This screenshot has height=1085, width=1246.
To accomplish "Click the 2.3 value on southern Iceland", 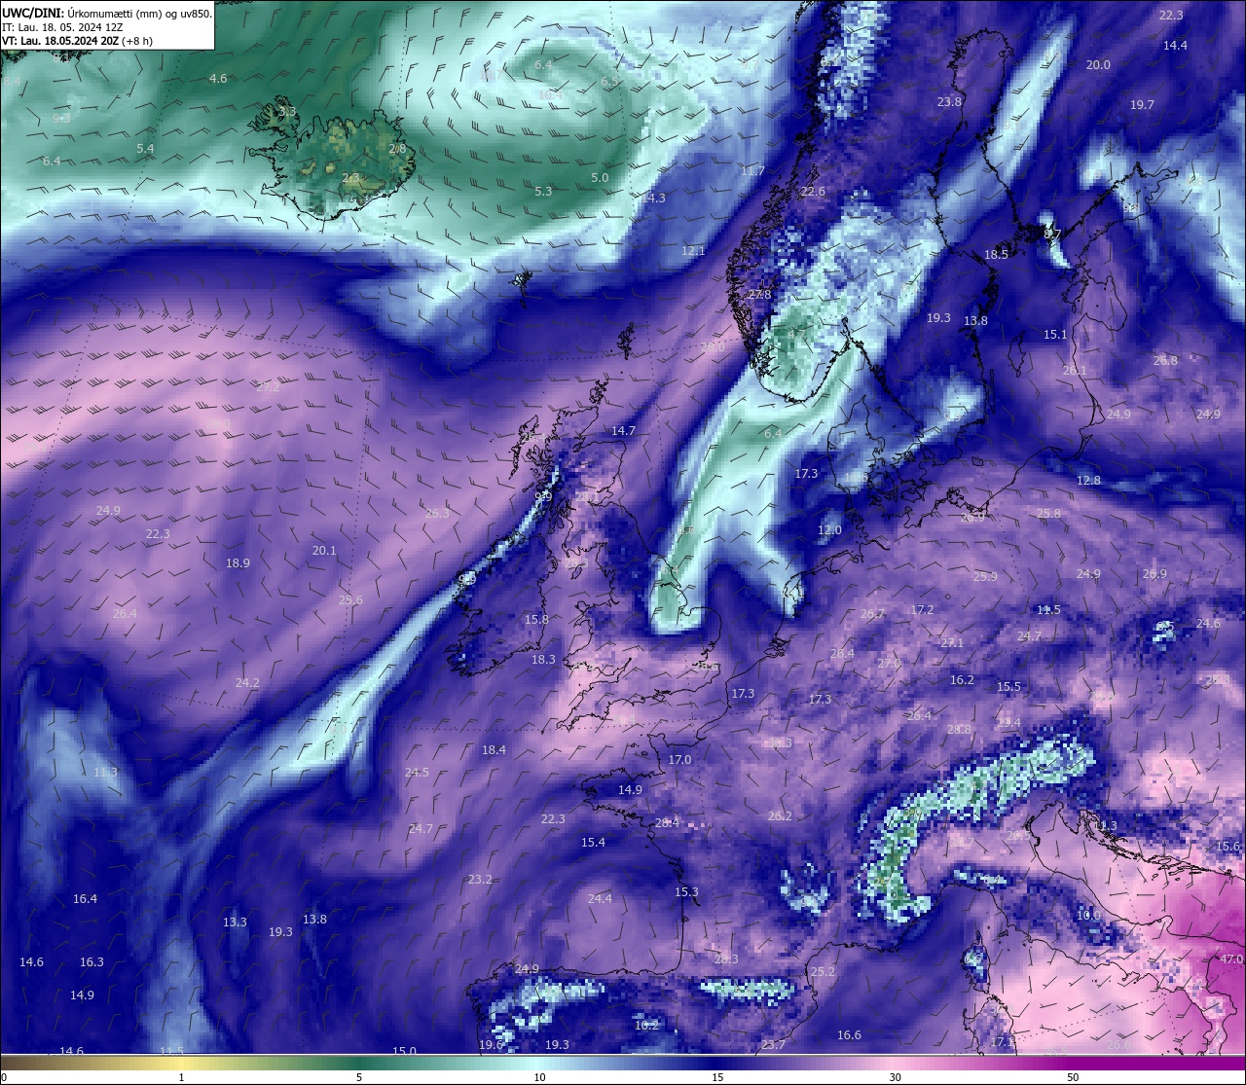I will [350, 178].
